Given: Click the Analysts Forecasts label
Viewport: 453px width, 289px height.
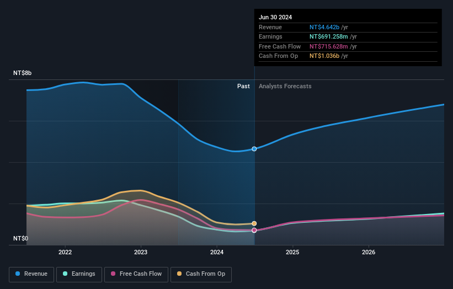Looking at the screenshot, I should coord(285,87).
